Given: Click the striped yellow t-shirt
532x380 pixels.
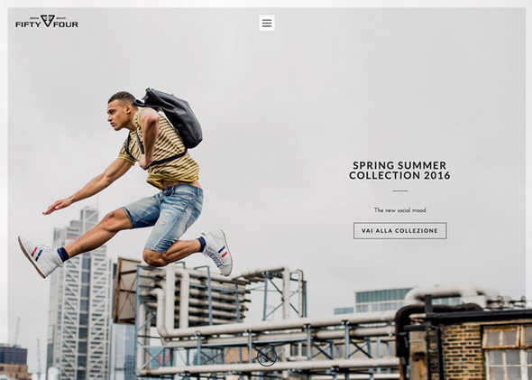Looking at the screenshot, I should tap(160, 150).
